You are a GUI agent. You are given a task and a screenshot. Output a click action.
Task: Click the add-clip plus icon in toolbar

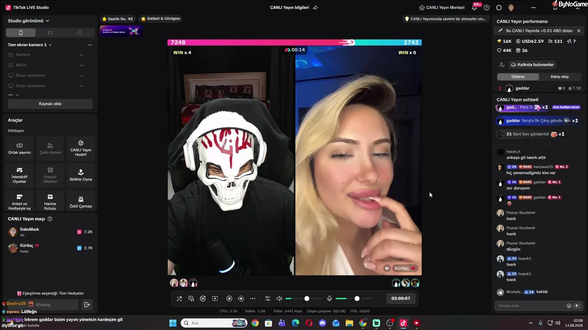pos(215,298)
